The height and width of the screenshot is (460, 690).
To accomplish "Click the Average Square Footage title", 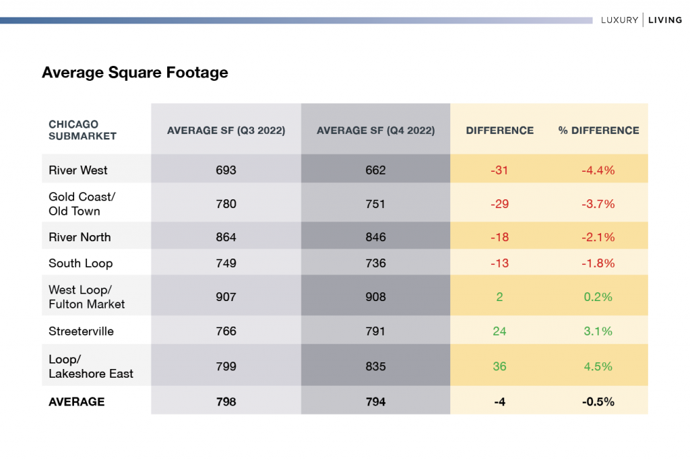I will point(135,73).
